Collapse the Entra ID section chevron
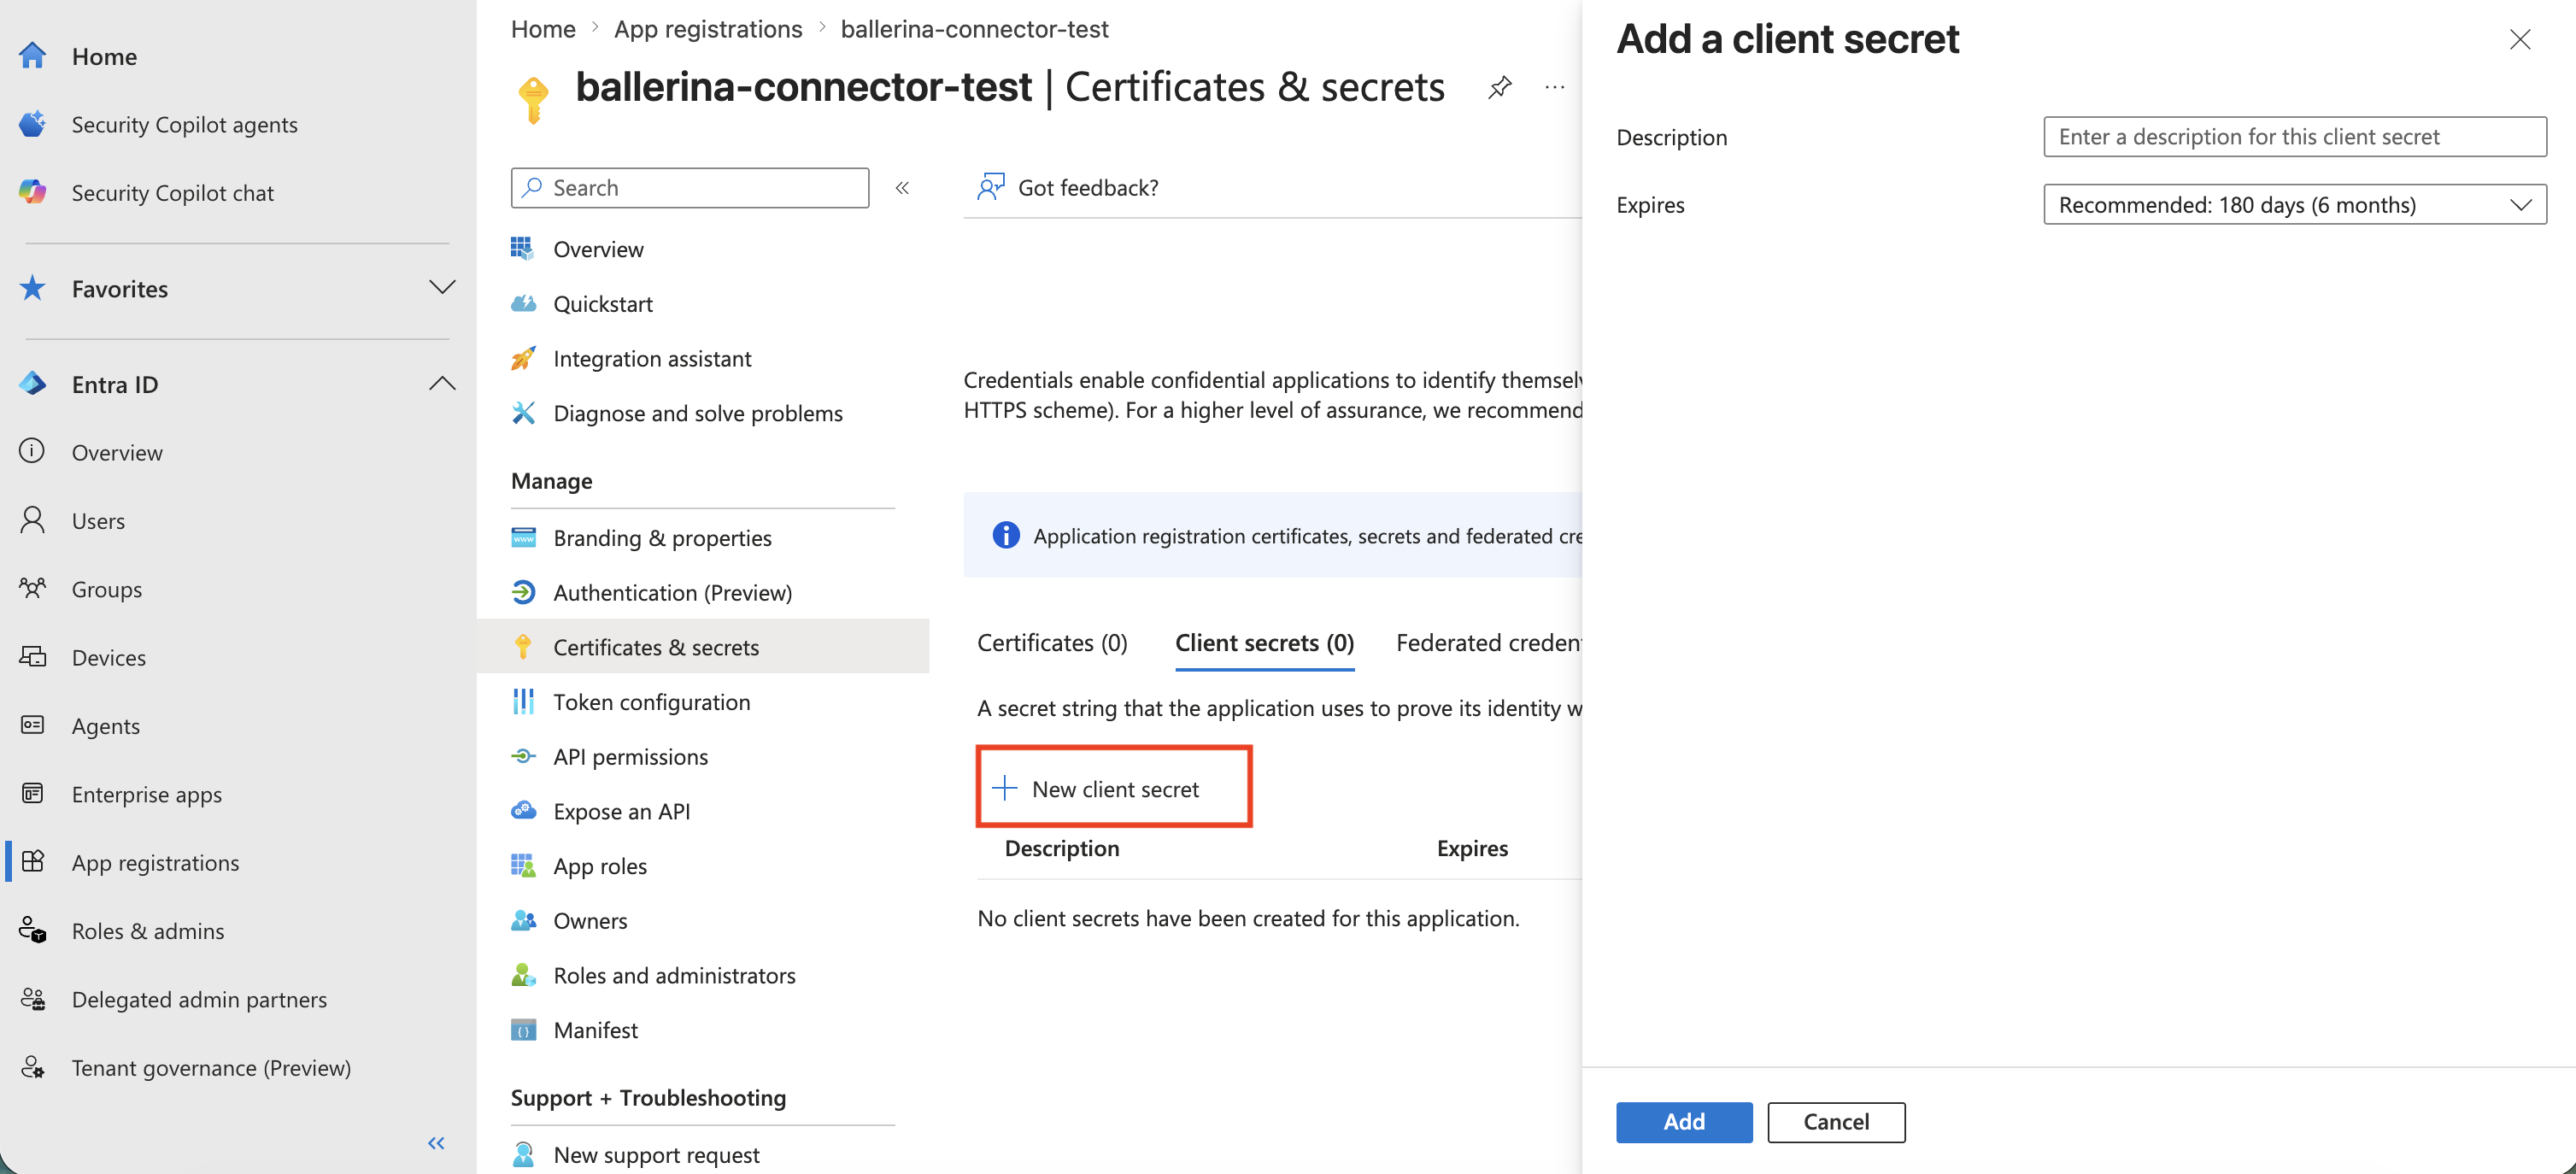 (x=442, y=384)
